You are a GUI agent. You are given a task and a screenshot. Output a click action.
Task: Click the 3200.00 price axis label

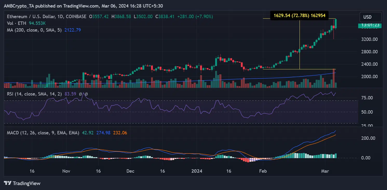tap(370, 39)
